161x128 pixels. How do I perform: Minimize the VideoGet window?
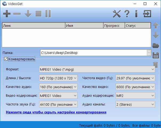135,4
